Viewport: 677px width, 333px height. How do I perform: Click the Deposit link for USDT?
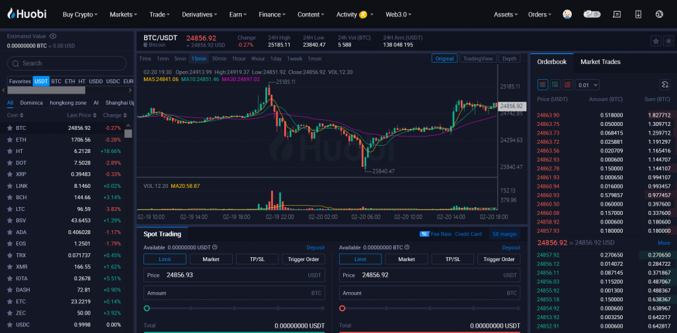[315, 248]
